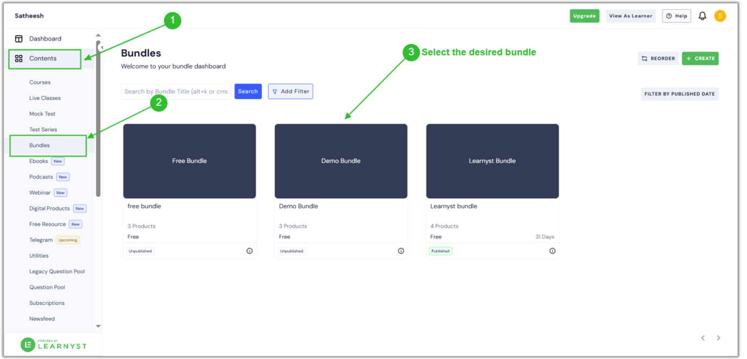Select Mock Test in the sidebar
The width and height of the screenshot is (747, 359).
pos(42,113)
